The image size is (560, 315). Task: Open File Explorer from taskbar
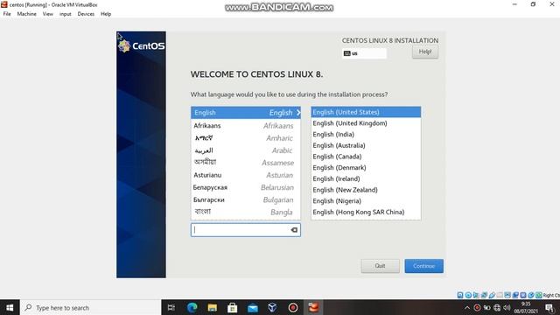pyautogui.click(x=213, y=307)
